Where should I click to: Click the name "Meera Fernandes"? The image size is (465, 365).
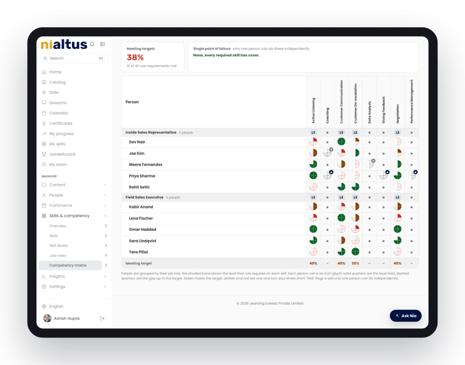(x=146, y=164)
